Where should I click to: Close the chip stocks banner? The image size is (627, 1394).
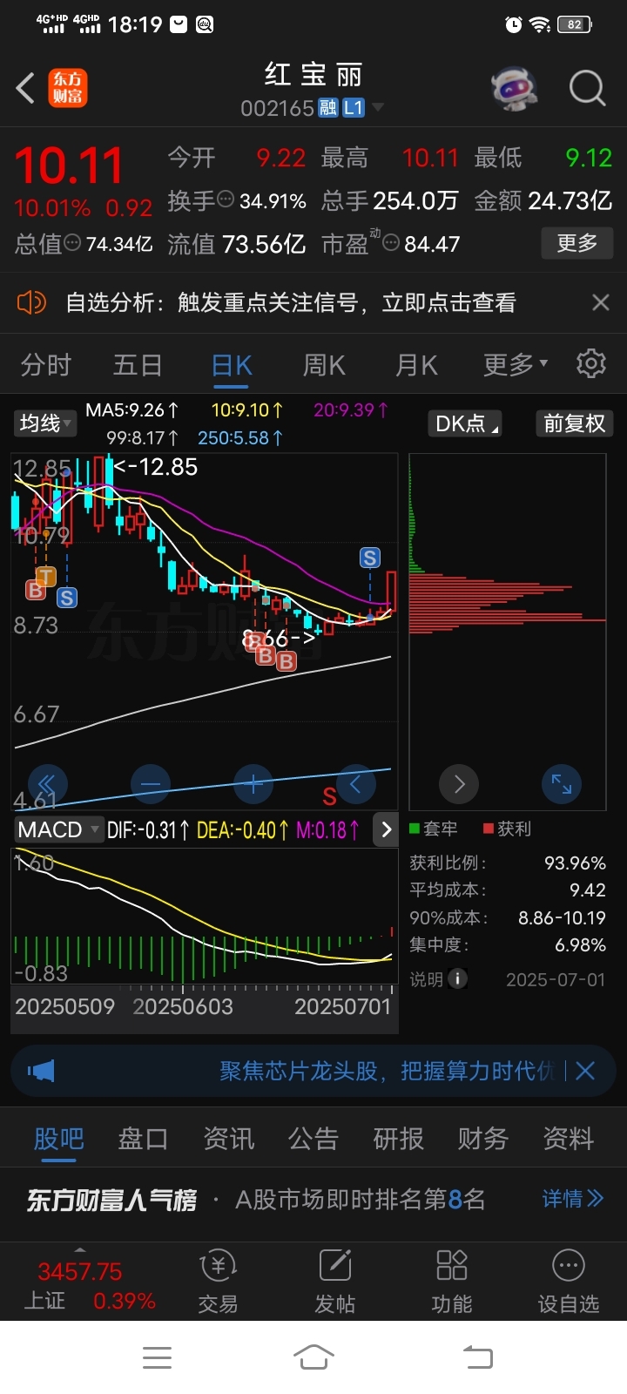(x=585, y=1071)
